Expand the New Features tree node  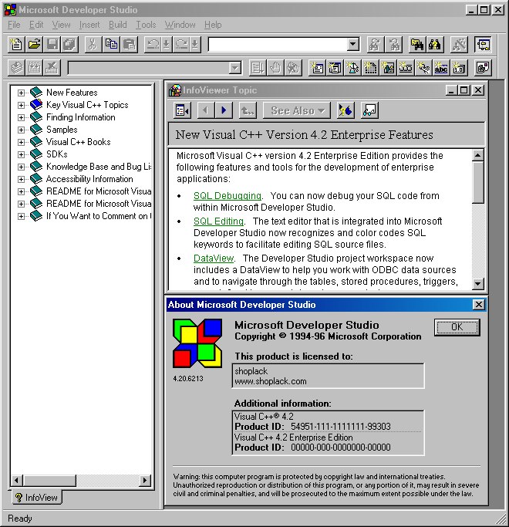[x=21, y=93]
